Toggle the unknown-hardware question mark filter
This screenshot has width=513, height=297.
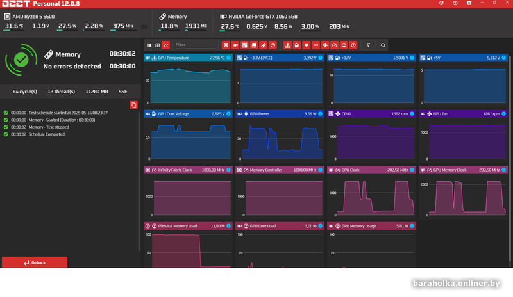[273, 45]
